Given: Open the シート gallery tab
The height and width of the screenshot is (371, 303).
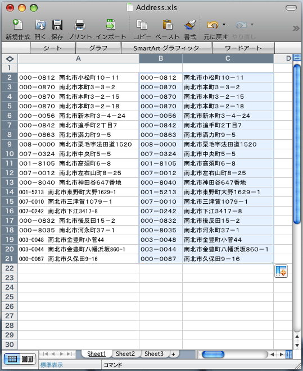Looking at the screenshot, I should pos(53,48).
